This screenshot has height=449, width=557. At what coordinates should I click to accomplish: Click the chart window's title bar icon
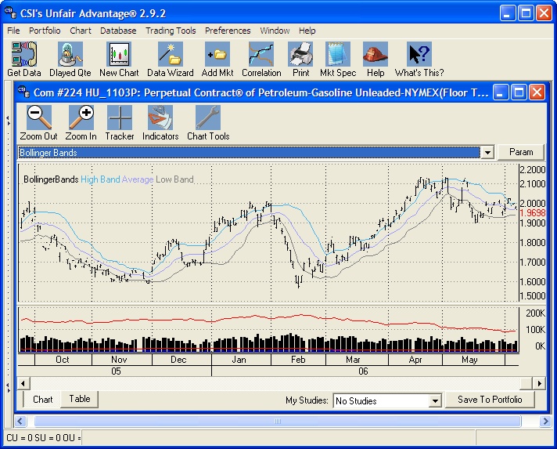(23, 92)
